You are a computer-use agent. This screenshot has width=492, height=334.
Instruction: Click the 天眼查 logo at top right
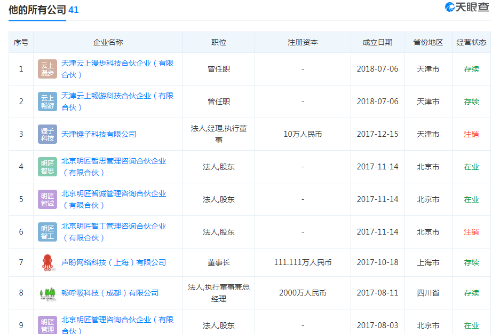tap(466, 7)
